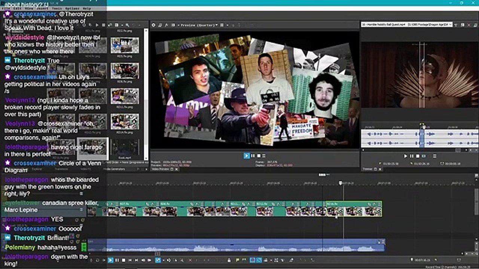This screenshot has height=269, width=479.
Task: Open the File menu
Action: 6,8
